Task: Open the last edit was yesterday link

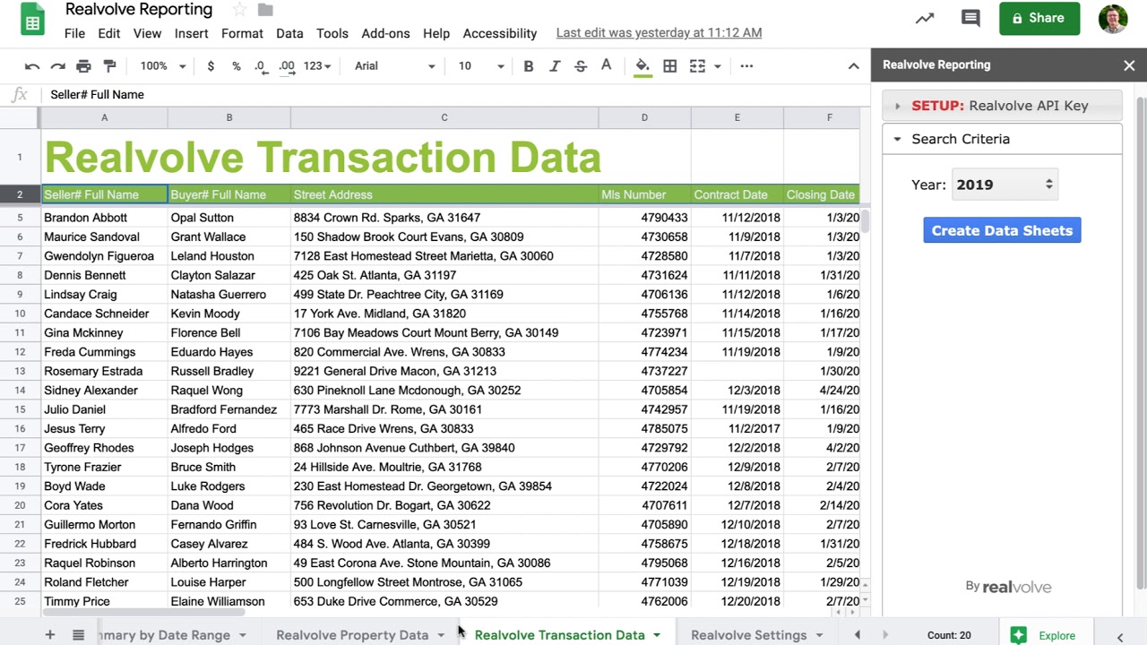Action: click(659, 32)
